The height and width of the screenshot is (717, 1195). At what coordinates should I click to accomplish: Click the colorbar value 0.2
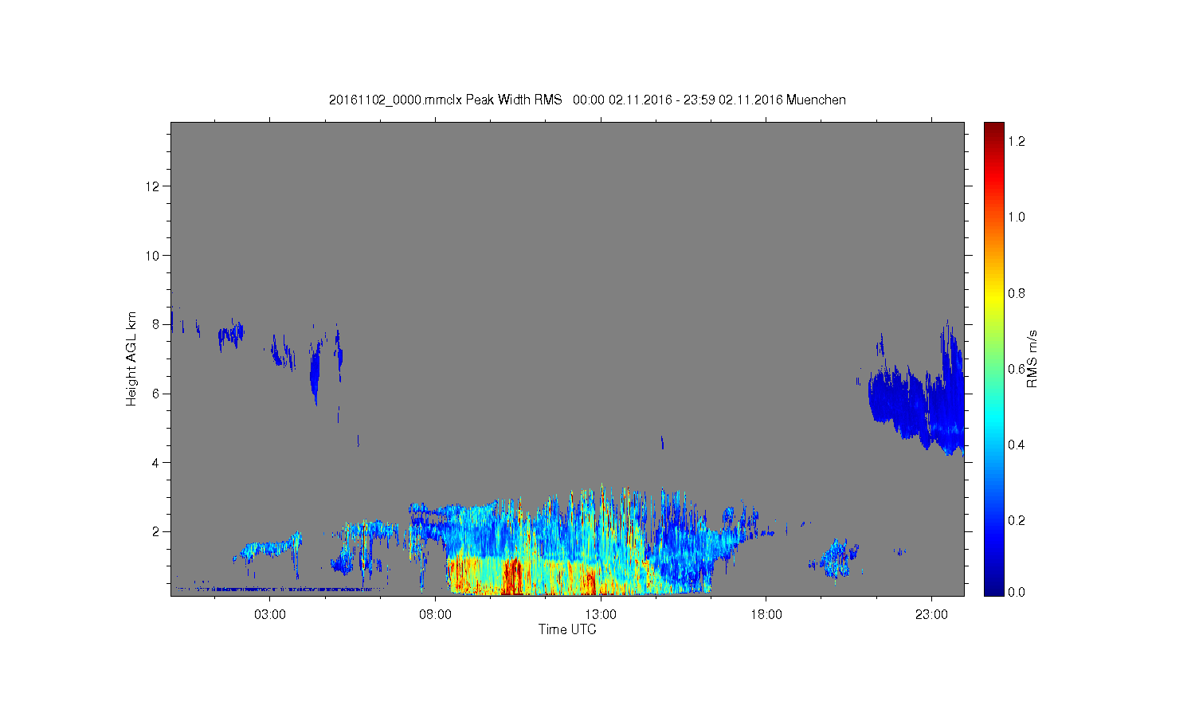[1017, 521]
